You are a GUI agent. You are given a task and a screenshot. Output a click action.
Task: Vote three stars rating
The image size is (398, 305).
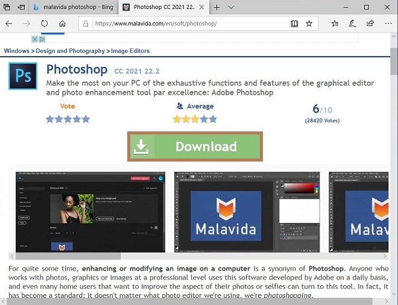[68, 119]
